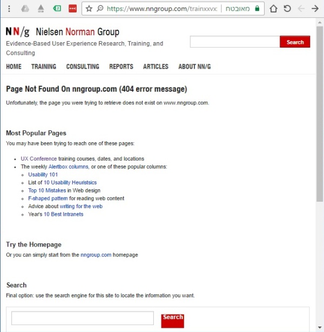The image size is (324, 332).
Task: Click the Hebrew security label in the address bar
Action: pos(238,9)
